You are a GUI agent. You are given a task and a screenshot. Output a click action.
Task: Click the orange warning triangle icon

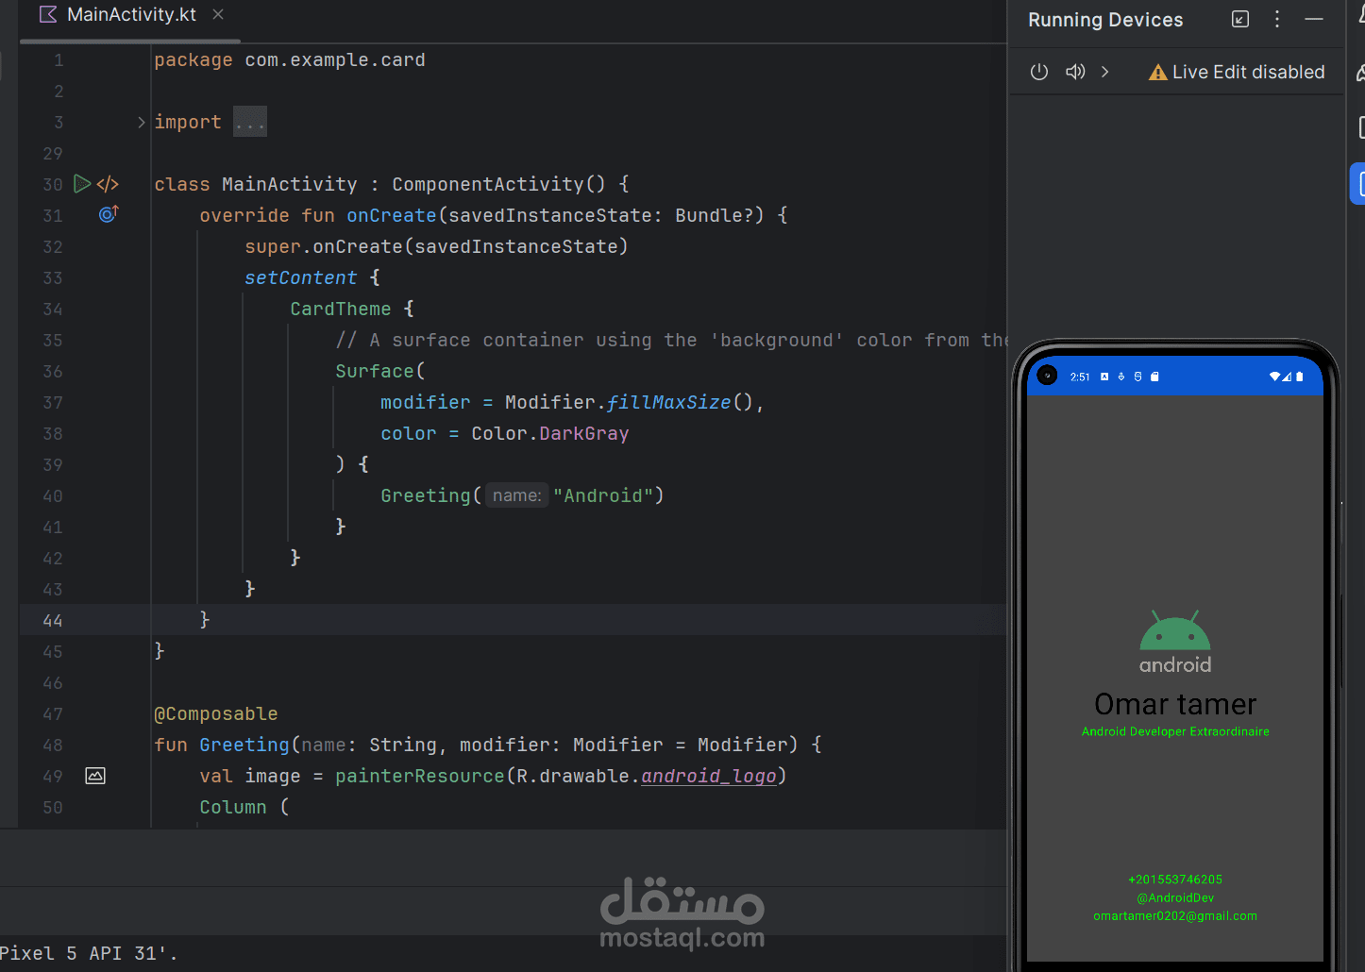point(1157,73)
